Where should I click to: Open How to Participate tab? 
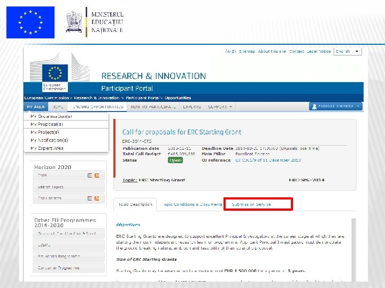153,107
